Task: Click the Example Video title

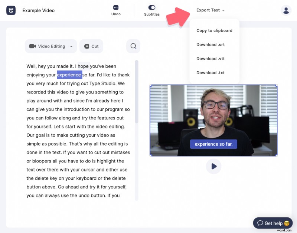Action: (x=38, y=10)
